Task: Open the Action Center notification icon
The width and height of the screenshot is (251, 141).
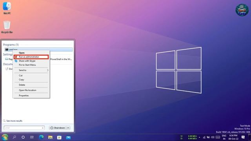Action: pos(243,137)
